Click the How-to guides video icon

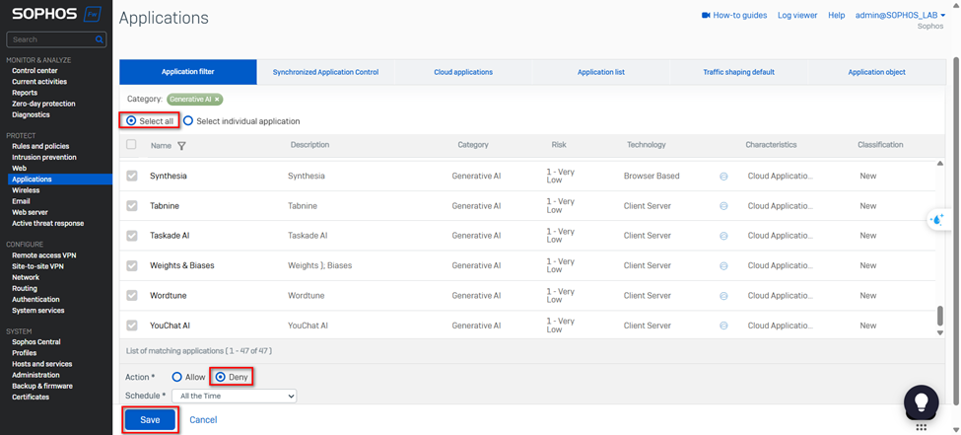click(706, 16)
